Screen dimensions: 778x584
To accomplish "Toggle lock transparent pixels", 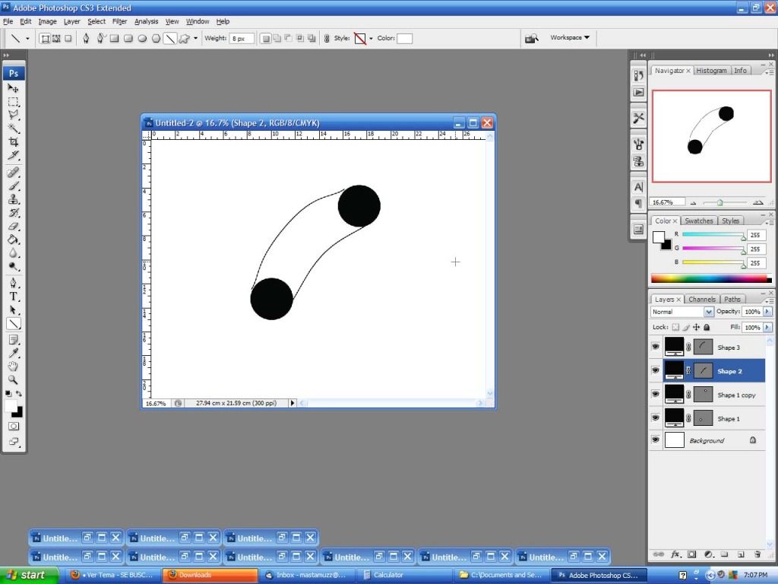I will [x=675, y=327].
